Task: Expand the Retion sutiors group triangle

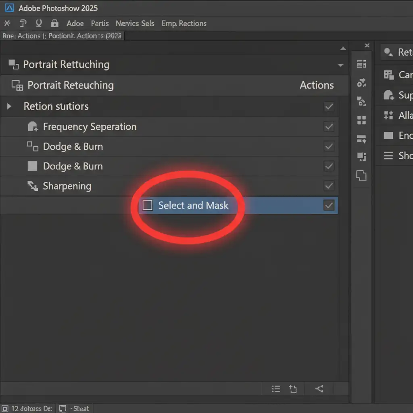Action: click(x=9, y=107)
